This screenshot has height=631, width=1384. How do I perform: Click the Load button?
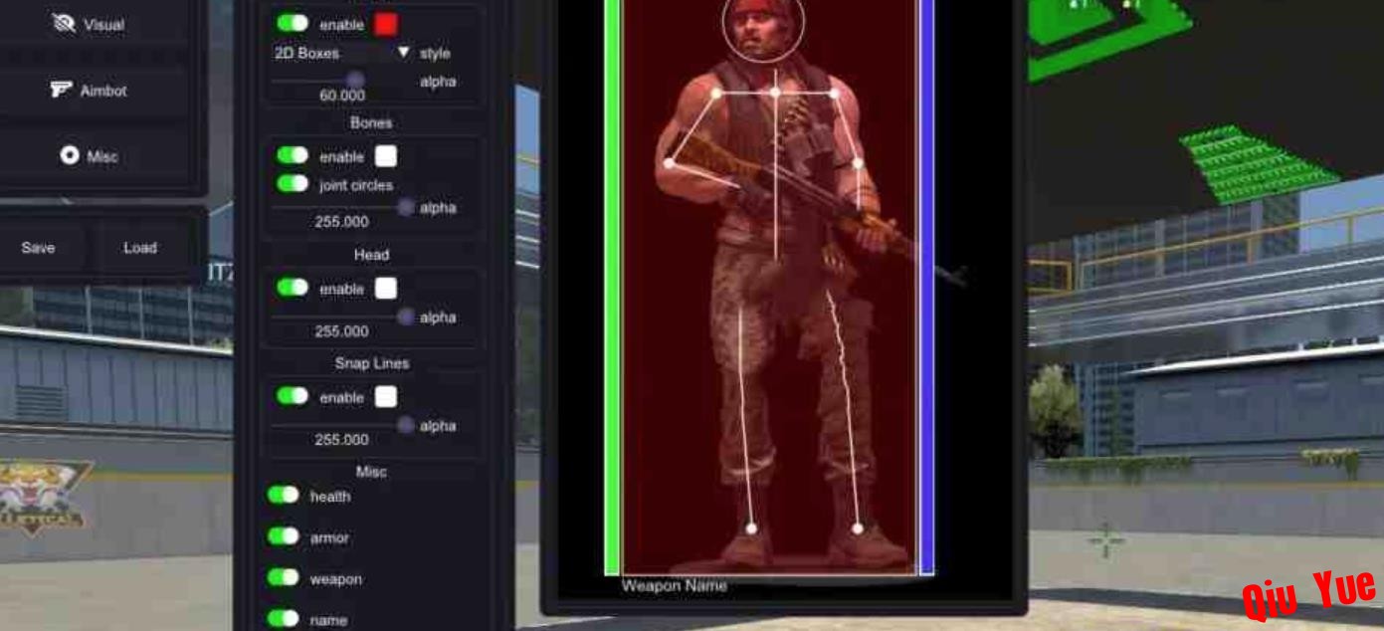click(140, 248)
